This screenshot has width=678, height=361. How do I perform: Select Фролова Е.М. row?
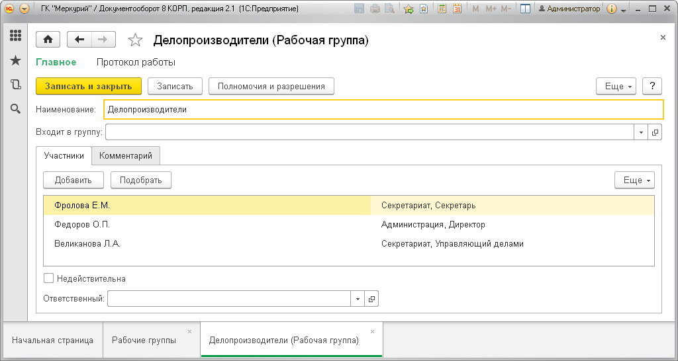[x=349, y=206]
